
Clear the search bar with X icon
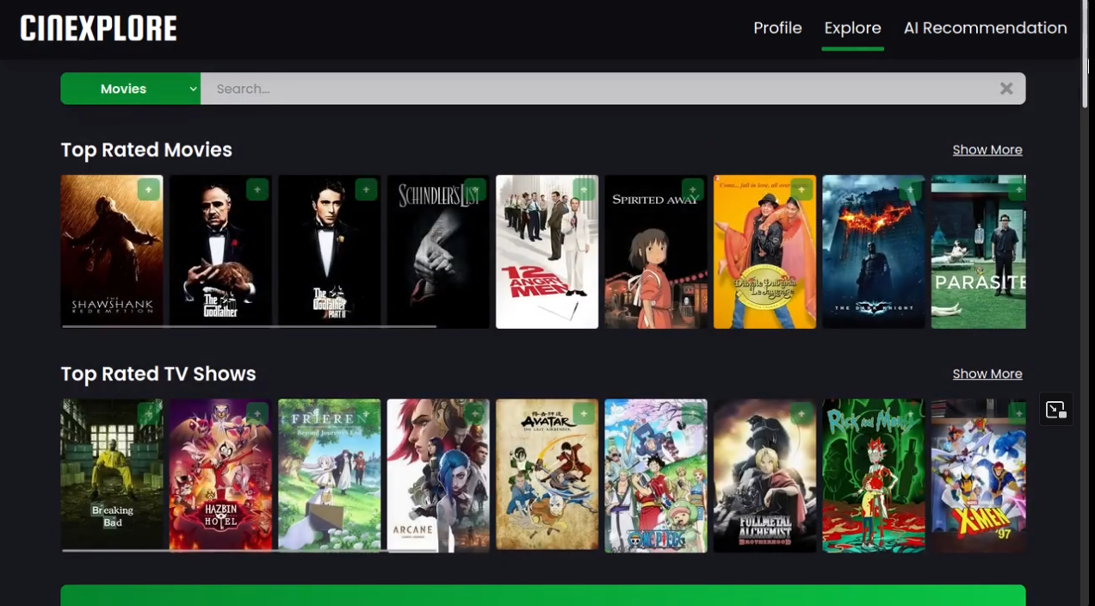1005,89
